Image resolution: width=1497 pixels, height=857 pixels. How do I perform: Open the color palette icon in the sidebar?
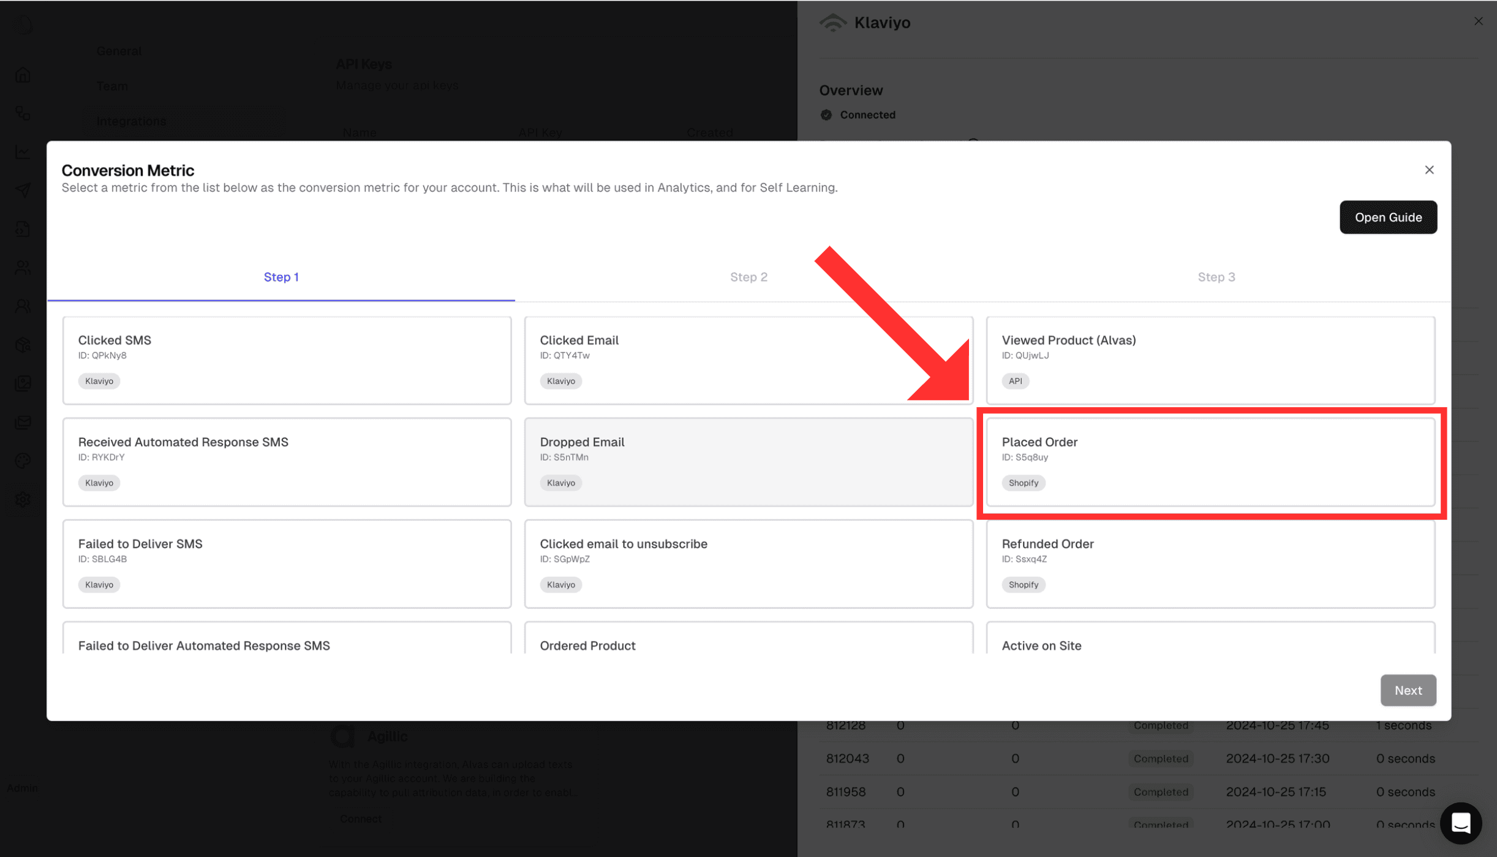[x=23, y=460]
